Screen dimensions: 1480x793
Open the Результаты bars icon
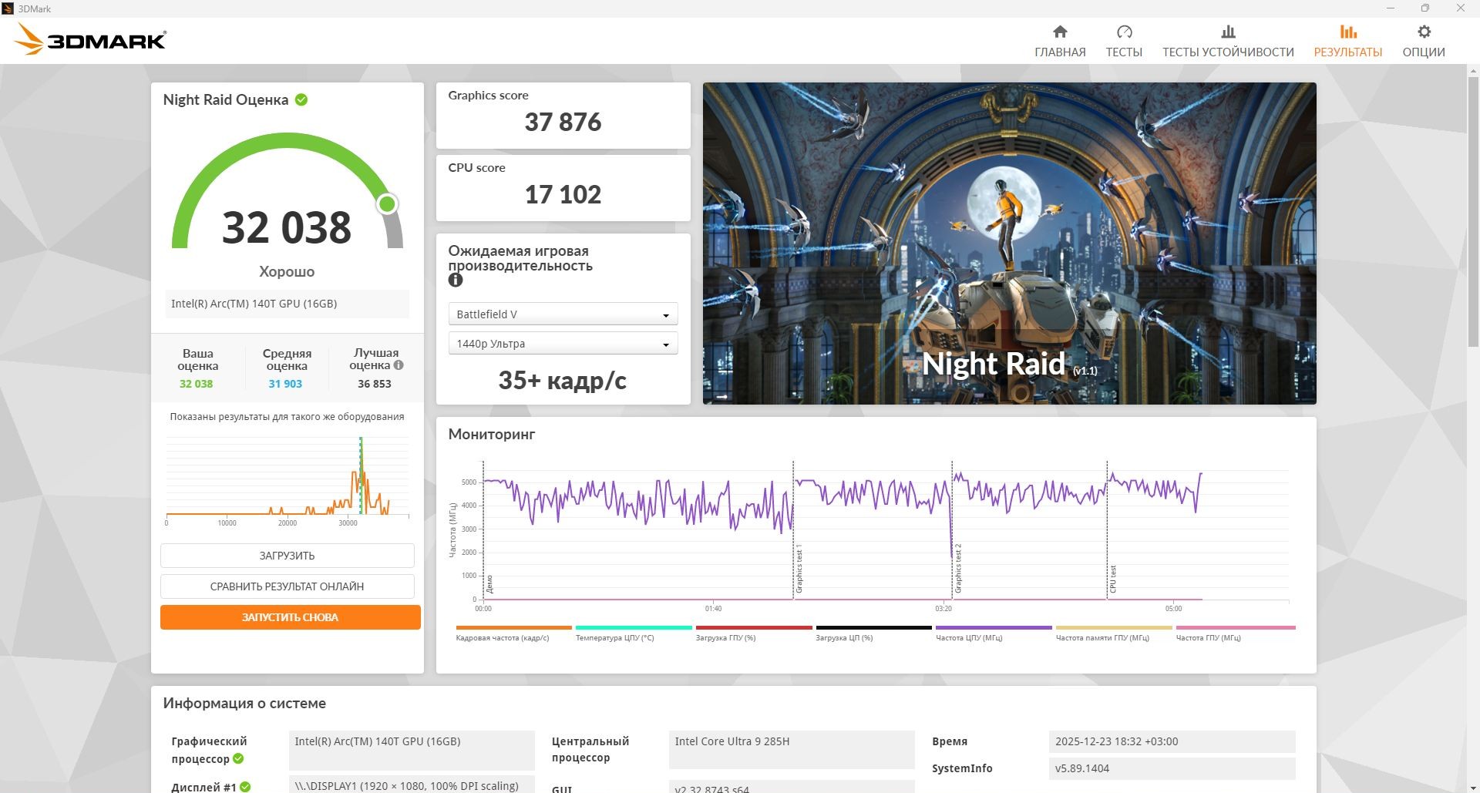1348,32
